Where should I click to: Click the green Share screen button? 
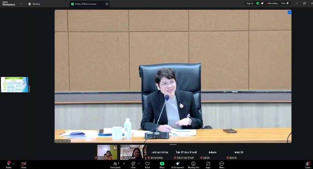(162, 164)
